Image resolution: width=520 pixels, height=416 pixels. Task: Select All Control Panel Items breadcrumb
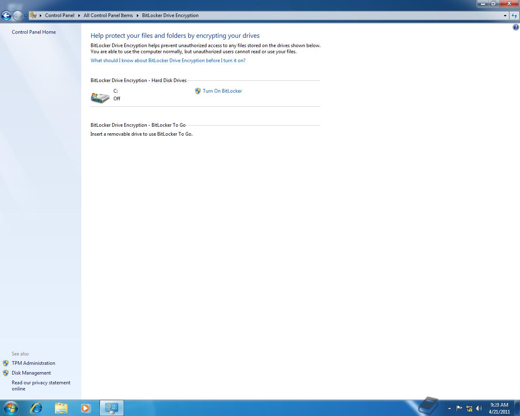(x=108, y=15)
